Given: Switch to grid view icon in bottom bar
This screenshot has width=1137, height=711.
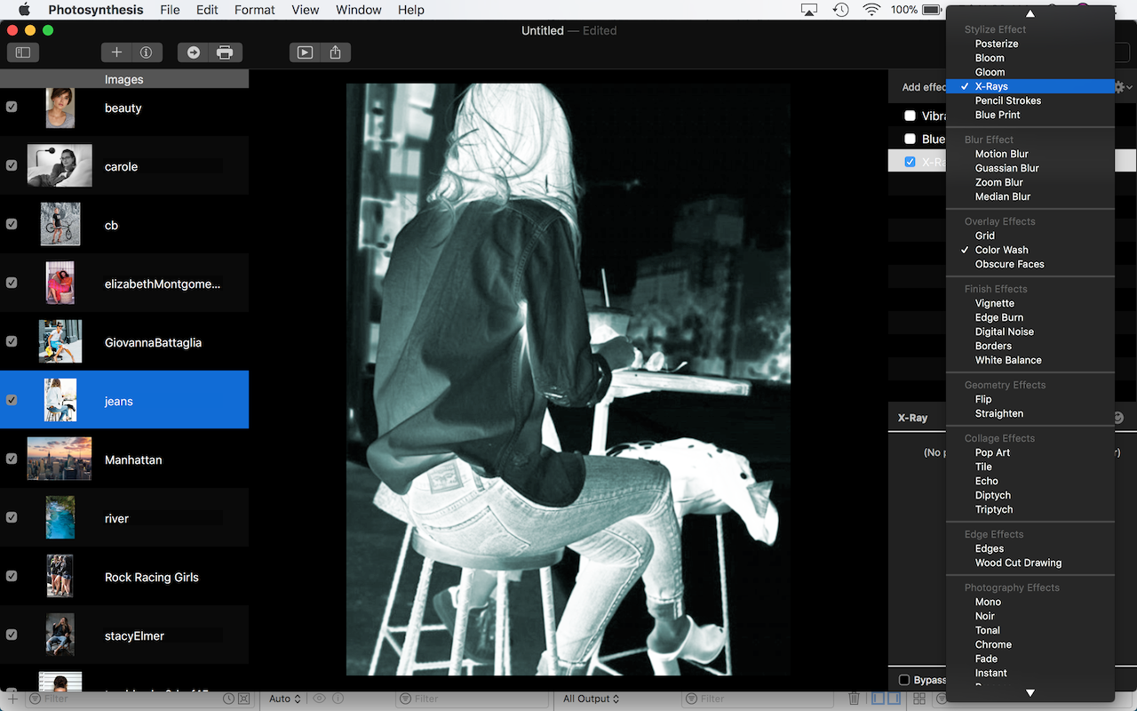Looking at the screenshot, I should (x=919, y=699).
